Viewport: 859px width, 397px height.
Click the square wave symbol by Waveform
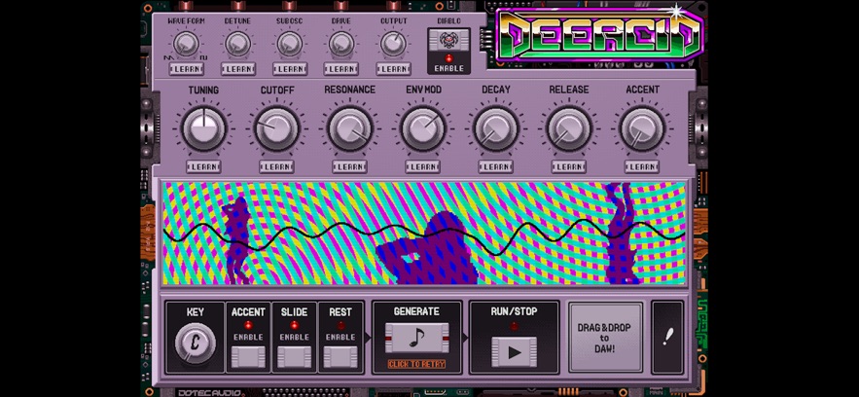[x=203, y=57]
